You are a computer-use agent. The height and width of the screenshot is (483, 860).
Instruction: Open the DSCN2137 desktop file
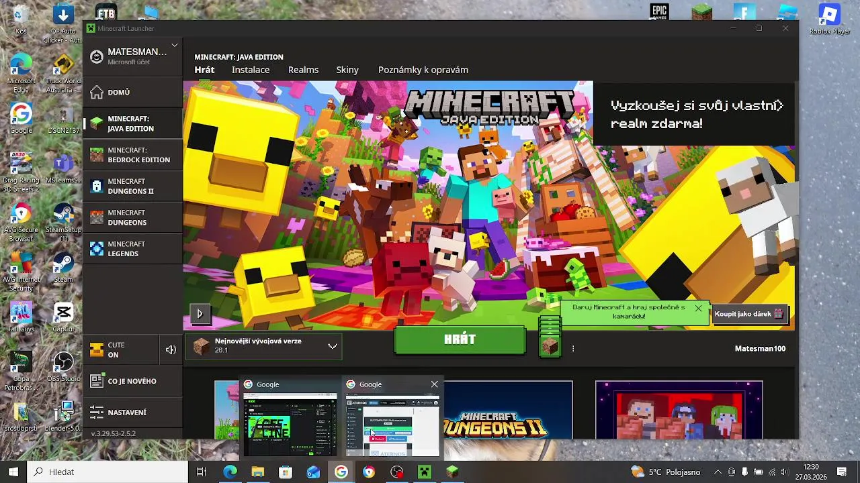pyautogui.click(x=62, y=119)
